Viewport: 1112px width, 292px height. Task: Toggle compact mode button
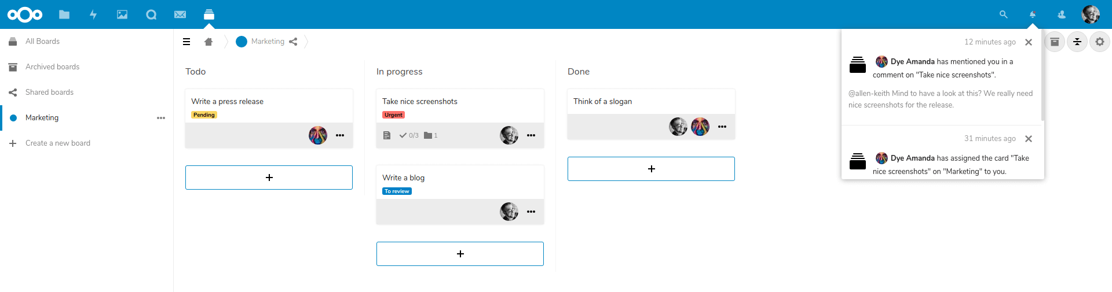coord(1077,42)
